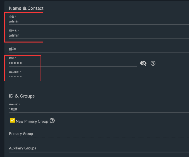Expand the Auxiliary Groups selector
The width and height of the screenshot is (189, 157).
pos(99,148)
